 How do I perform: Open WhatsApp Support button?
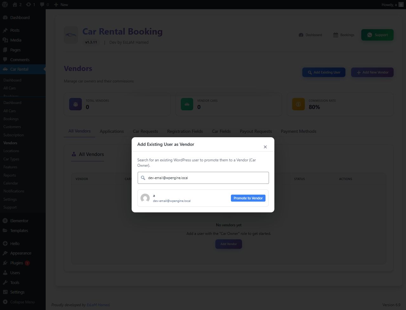click(377, 35)
